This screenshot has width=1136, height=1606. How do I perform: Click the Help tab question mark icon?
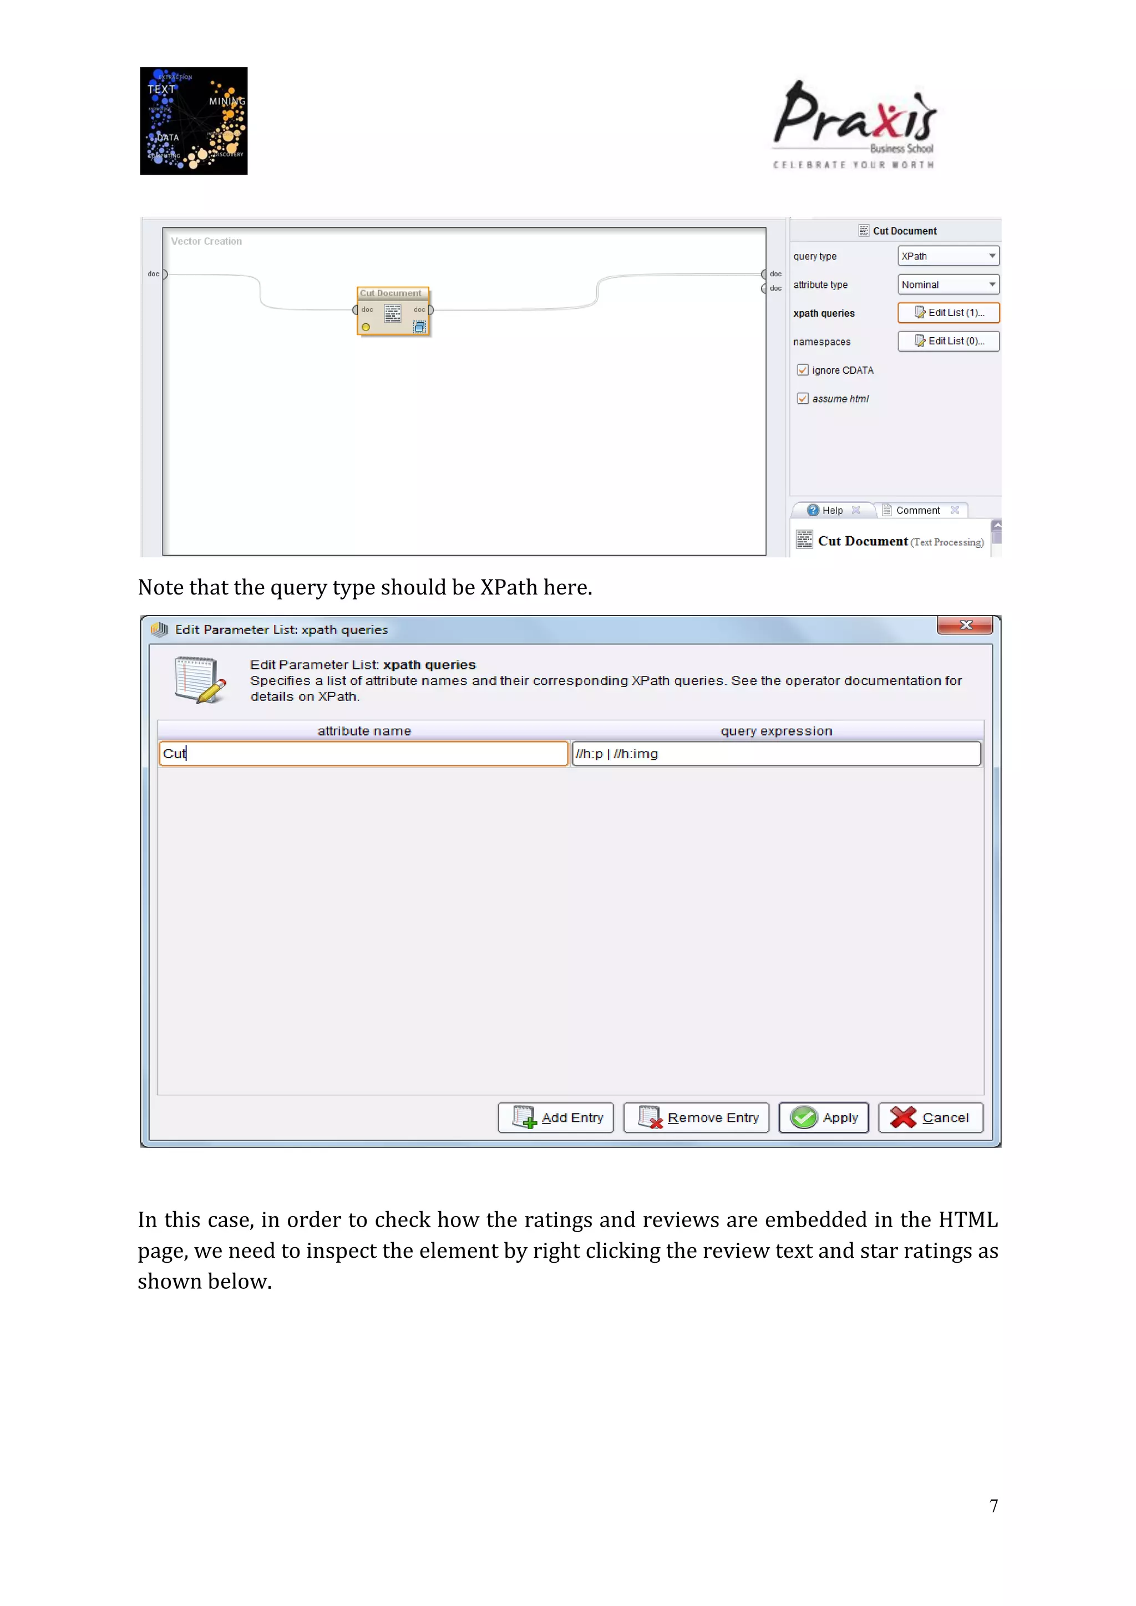click(x=813, y=510)
